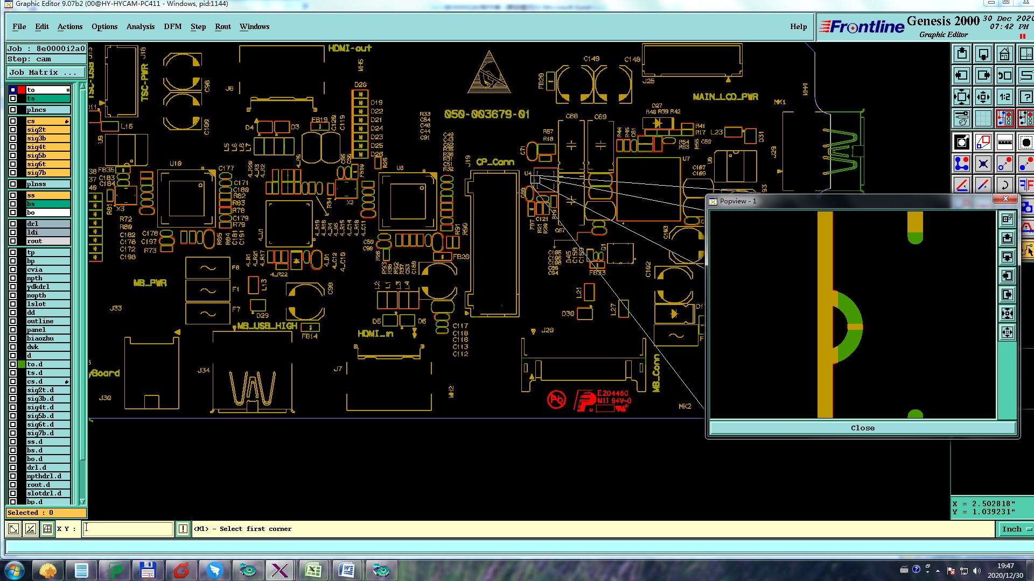Viewport: 1034px width, 581px height.
Task: Check the drl layer visibility box
Action: pos(13,224)
